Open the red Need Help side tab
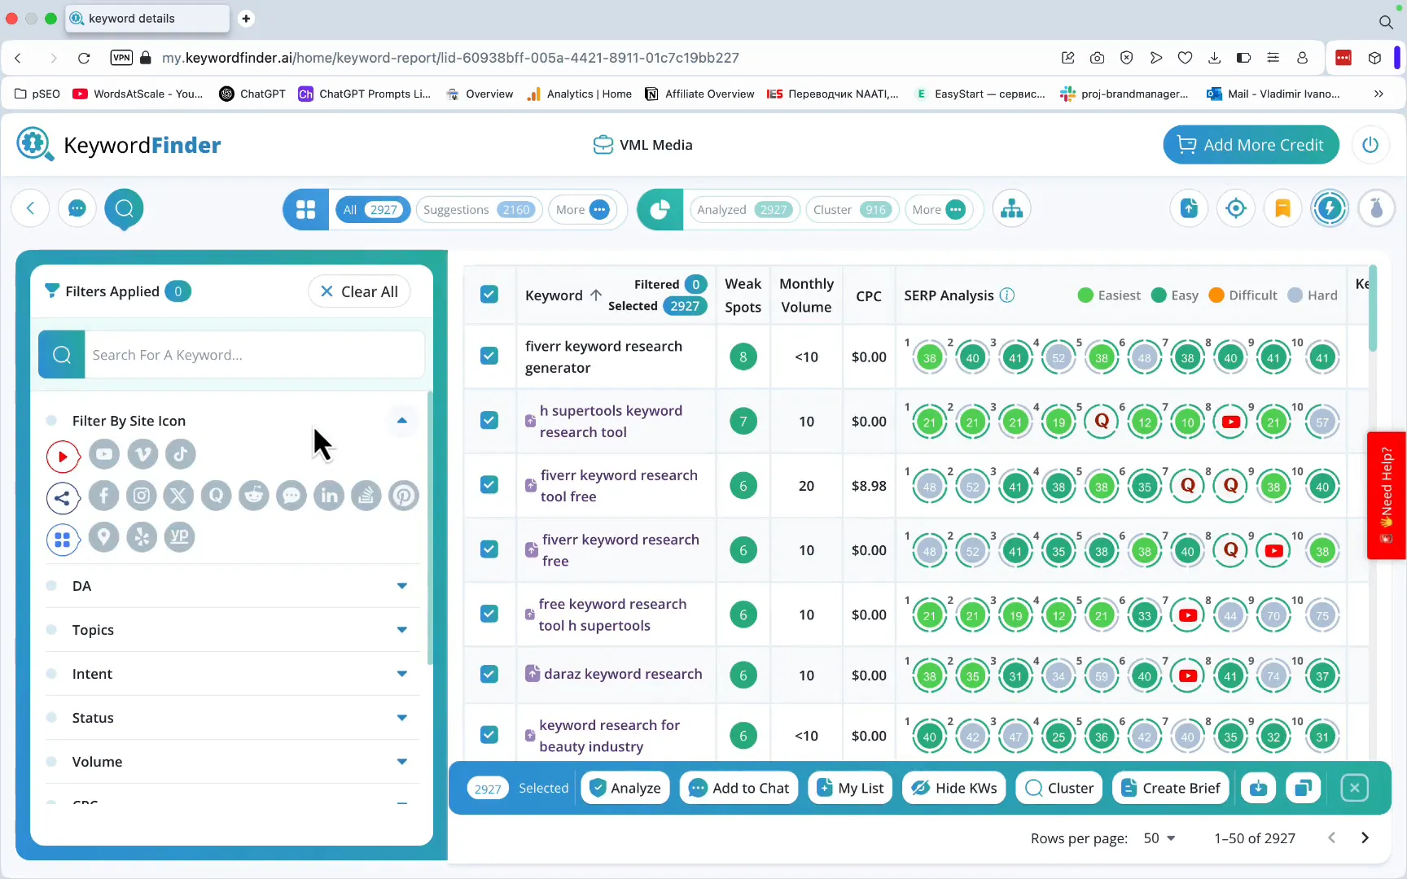The width and height of the screenshot is (1407, 879). (x=1386, y=496)
